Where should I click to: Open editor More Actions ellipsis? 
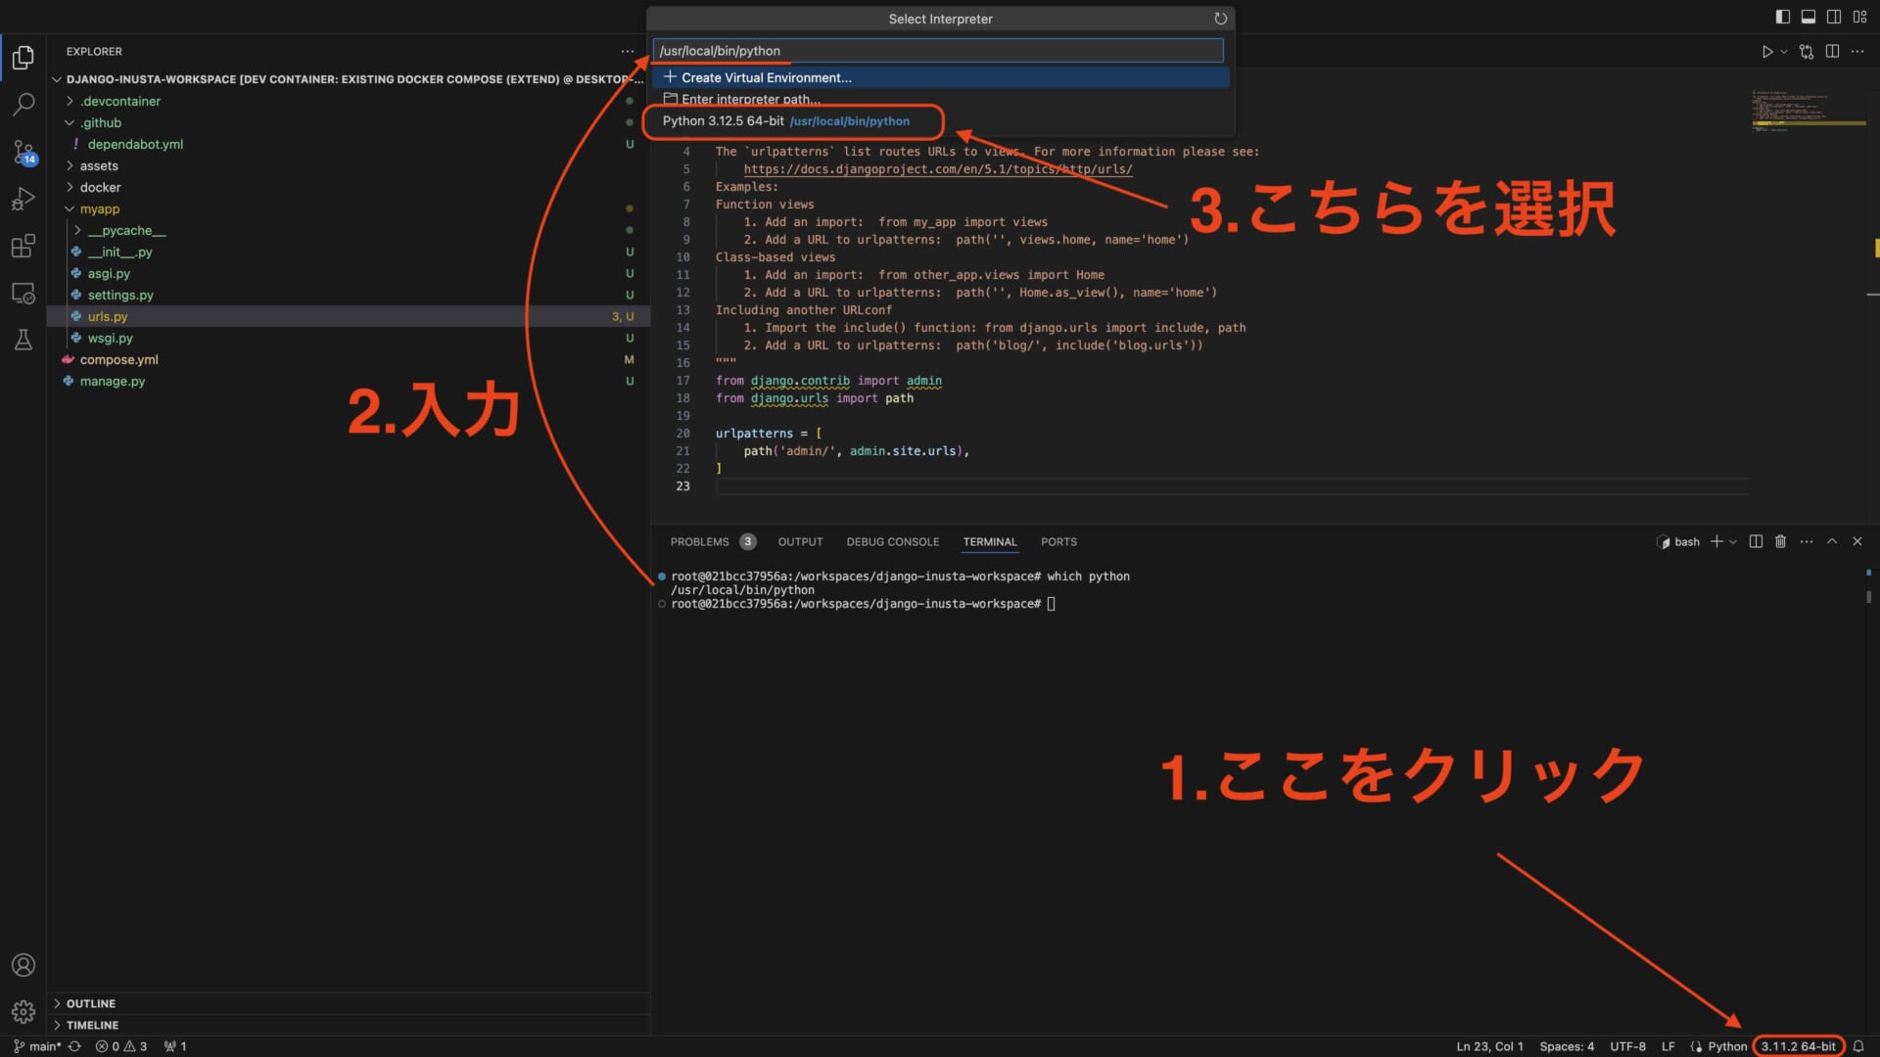(x=1857, y=52)
